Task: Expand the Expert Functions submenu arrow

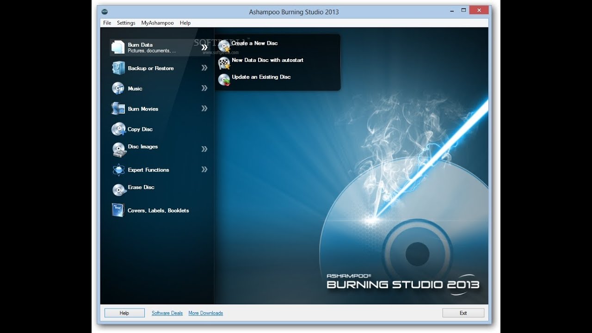Action: tap(204, 170)
